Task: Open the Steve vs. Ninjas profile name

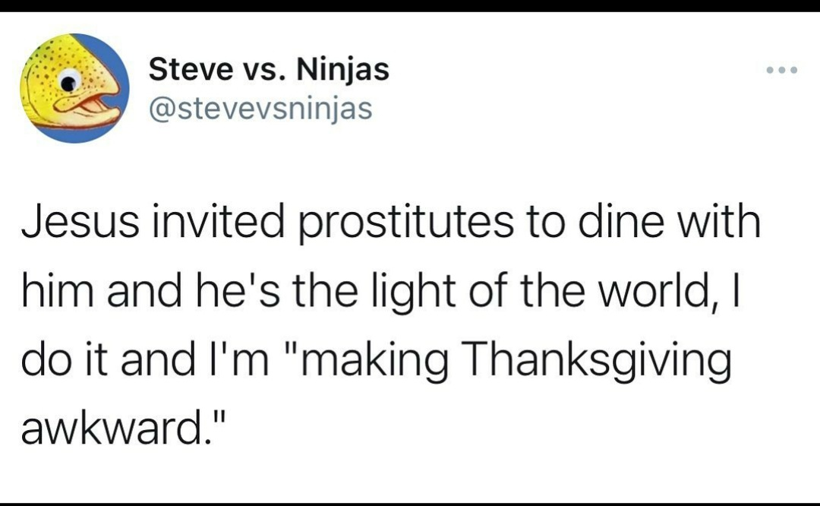Action: [269, 70]
